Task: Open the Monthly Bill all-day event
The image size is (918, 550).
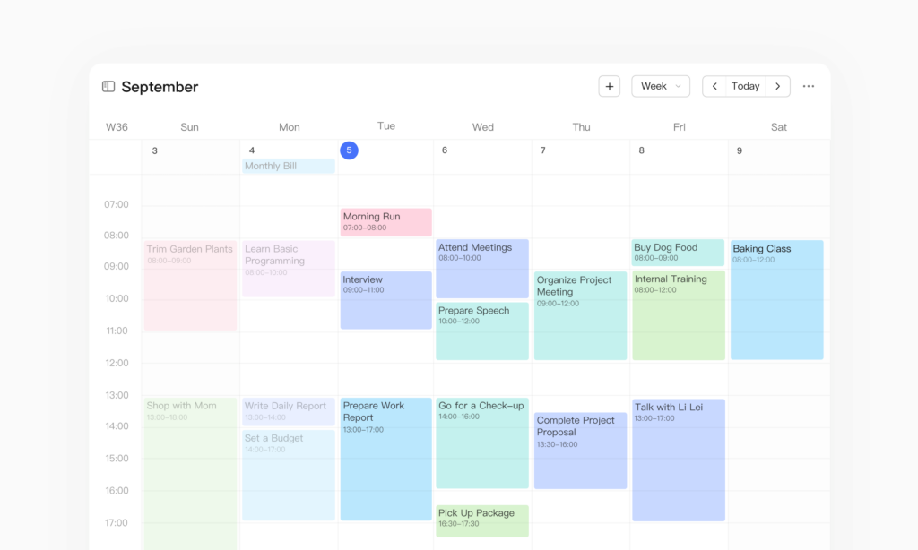Action: click(x=289, y=167)
